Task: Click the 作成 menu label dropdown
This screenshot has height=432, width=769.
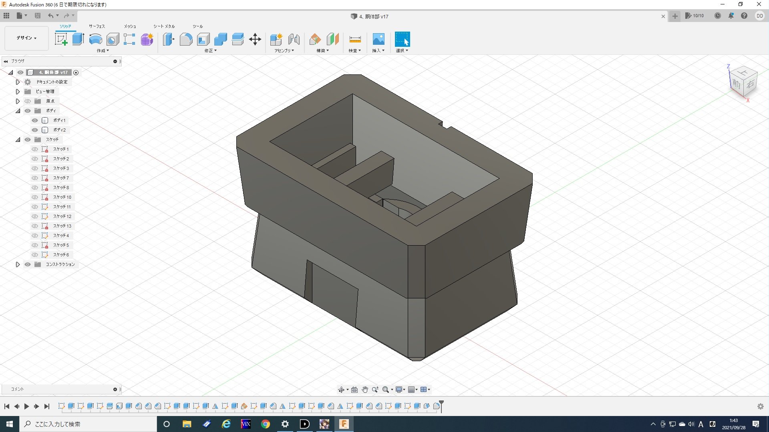Action: [x=103, y=51]
